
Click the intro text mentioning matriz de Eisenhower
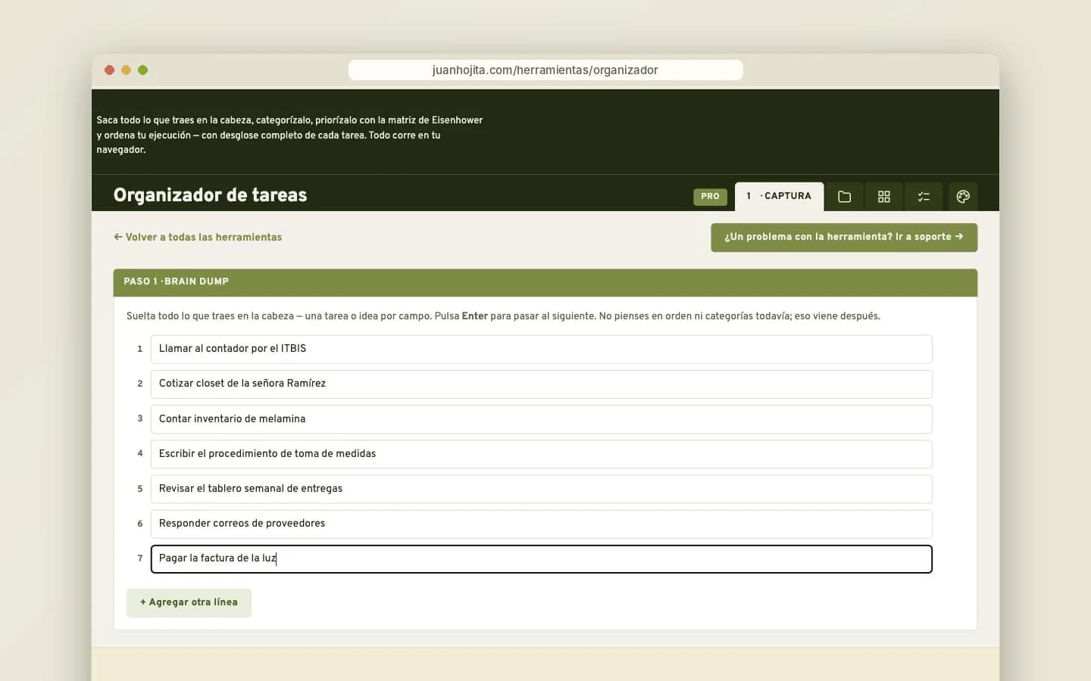coord(289,135)
